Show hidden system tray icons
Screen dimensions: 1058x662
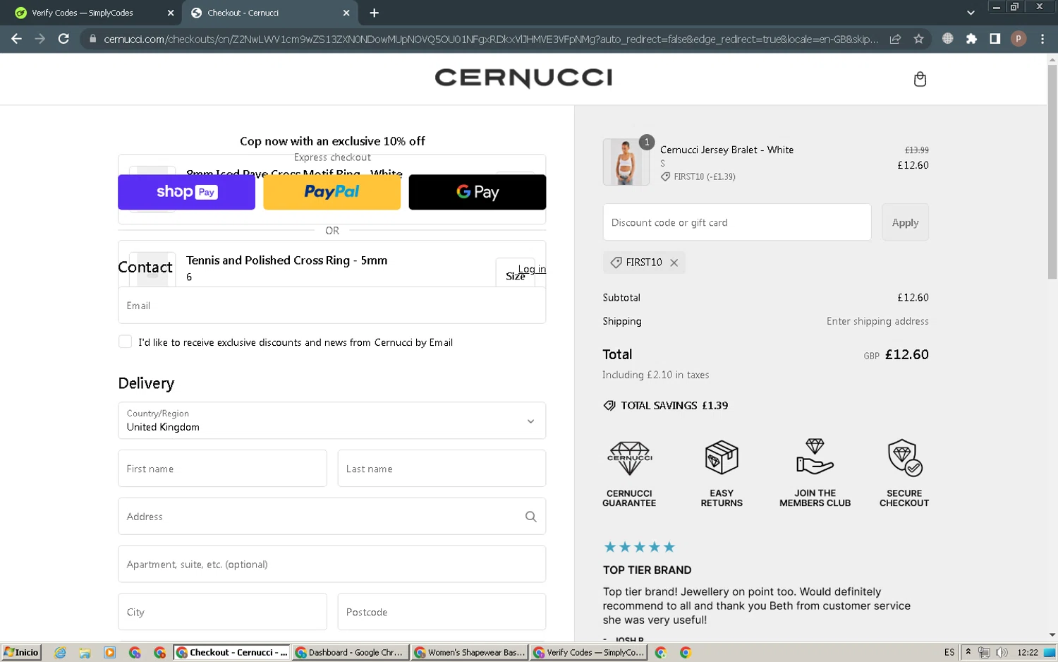pos(968,652)
